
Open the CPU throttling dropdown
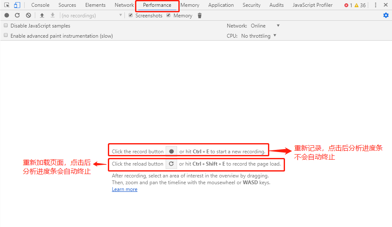click(259, 36)
